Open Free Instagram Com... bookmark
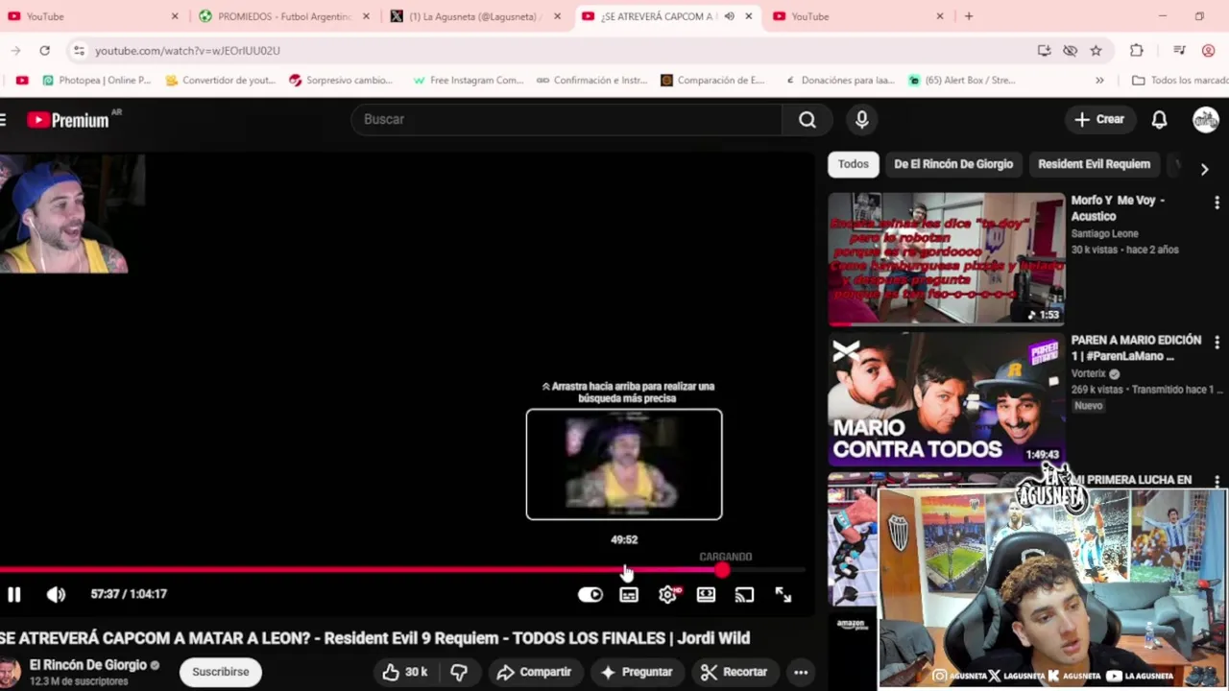1229x691 pixels. click(468, 80)
